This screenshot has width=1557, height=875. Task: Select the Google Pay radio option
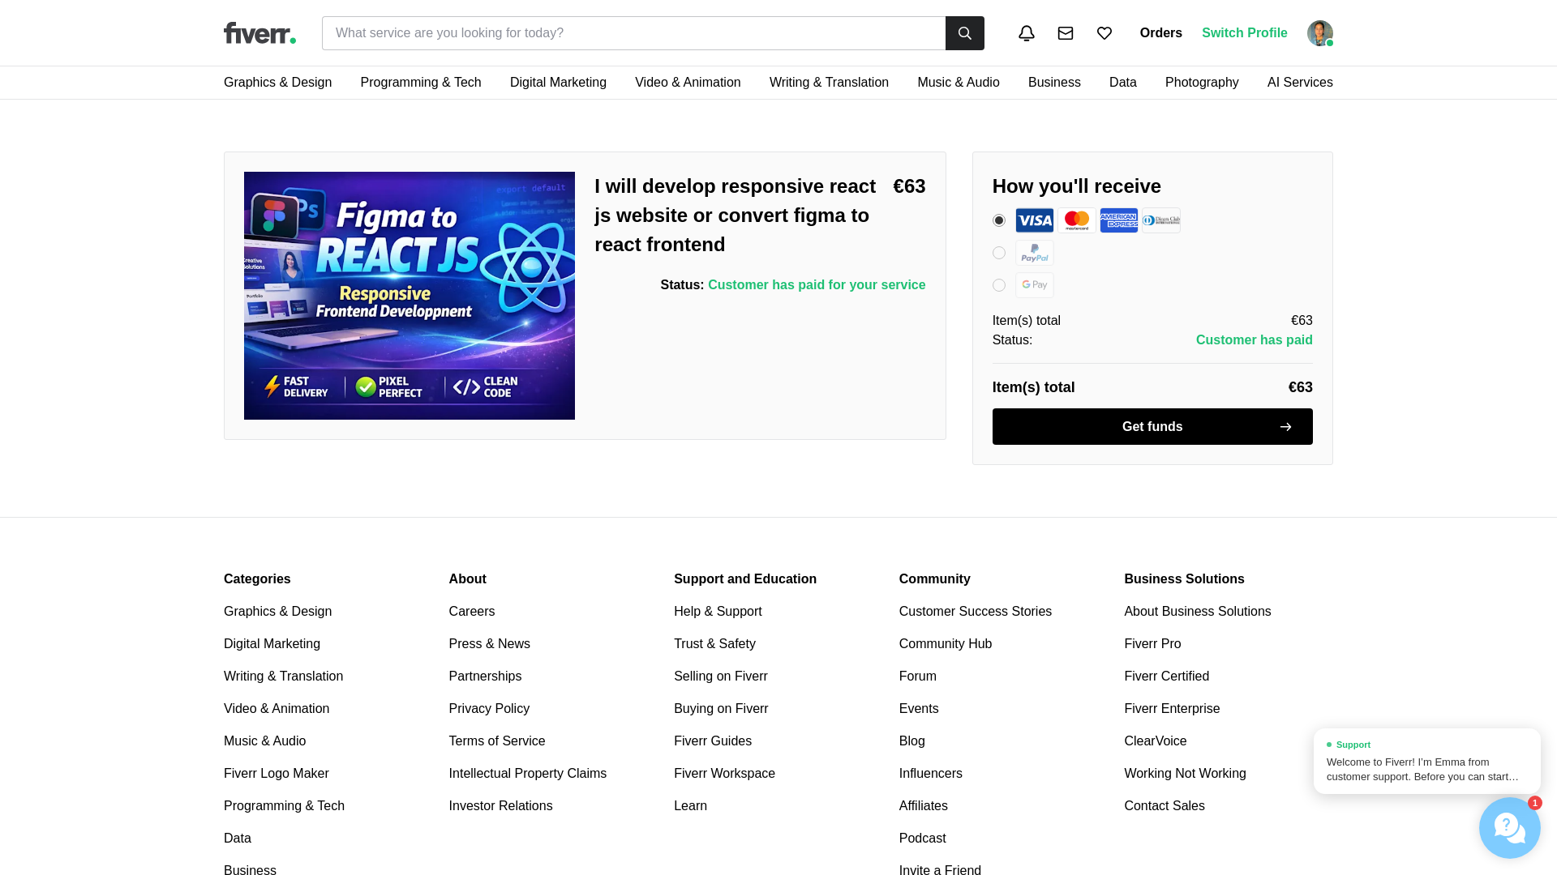click(998, 285)
